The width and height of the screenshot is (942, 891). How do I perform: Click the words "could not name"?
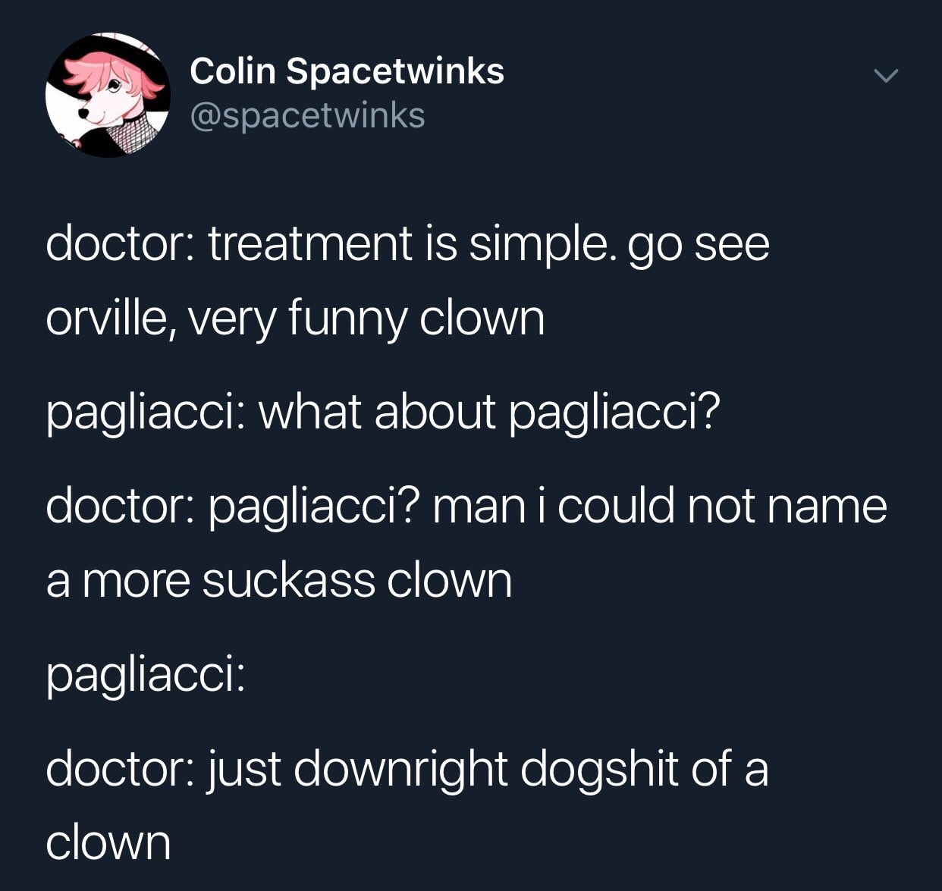click(x=722, y=507)
